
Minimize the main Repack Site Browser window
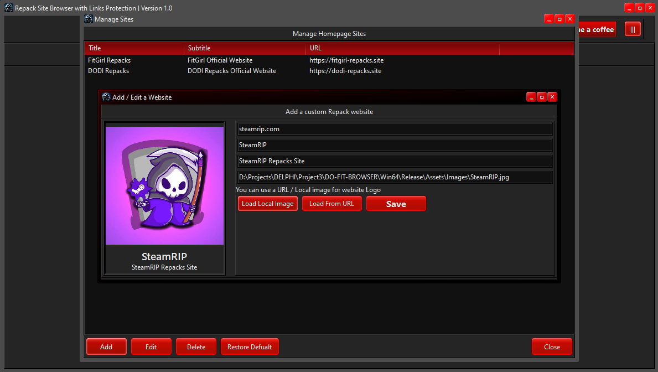[629, 8]
